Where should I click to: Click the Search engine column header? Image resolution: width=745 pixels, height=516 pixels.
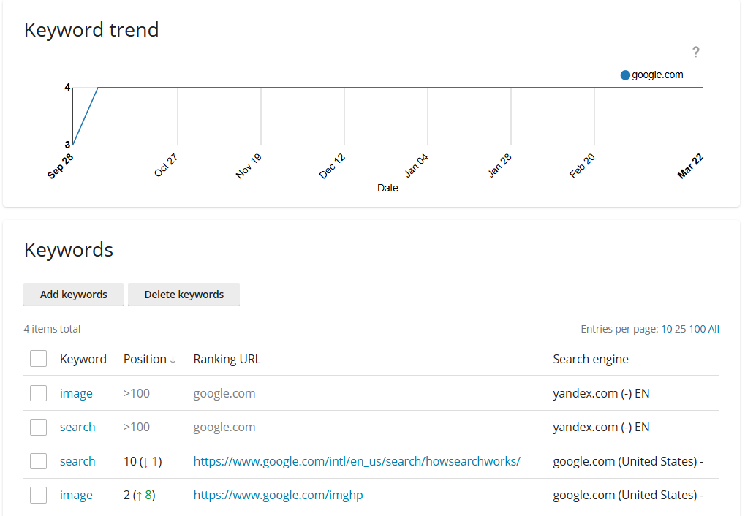(591, 359)
